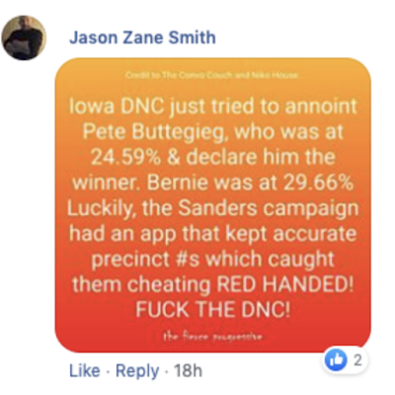This screenshot has width=395, height=395.
Task: Click the credit line atop the image
Action: (211, 75)
